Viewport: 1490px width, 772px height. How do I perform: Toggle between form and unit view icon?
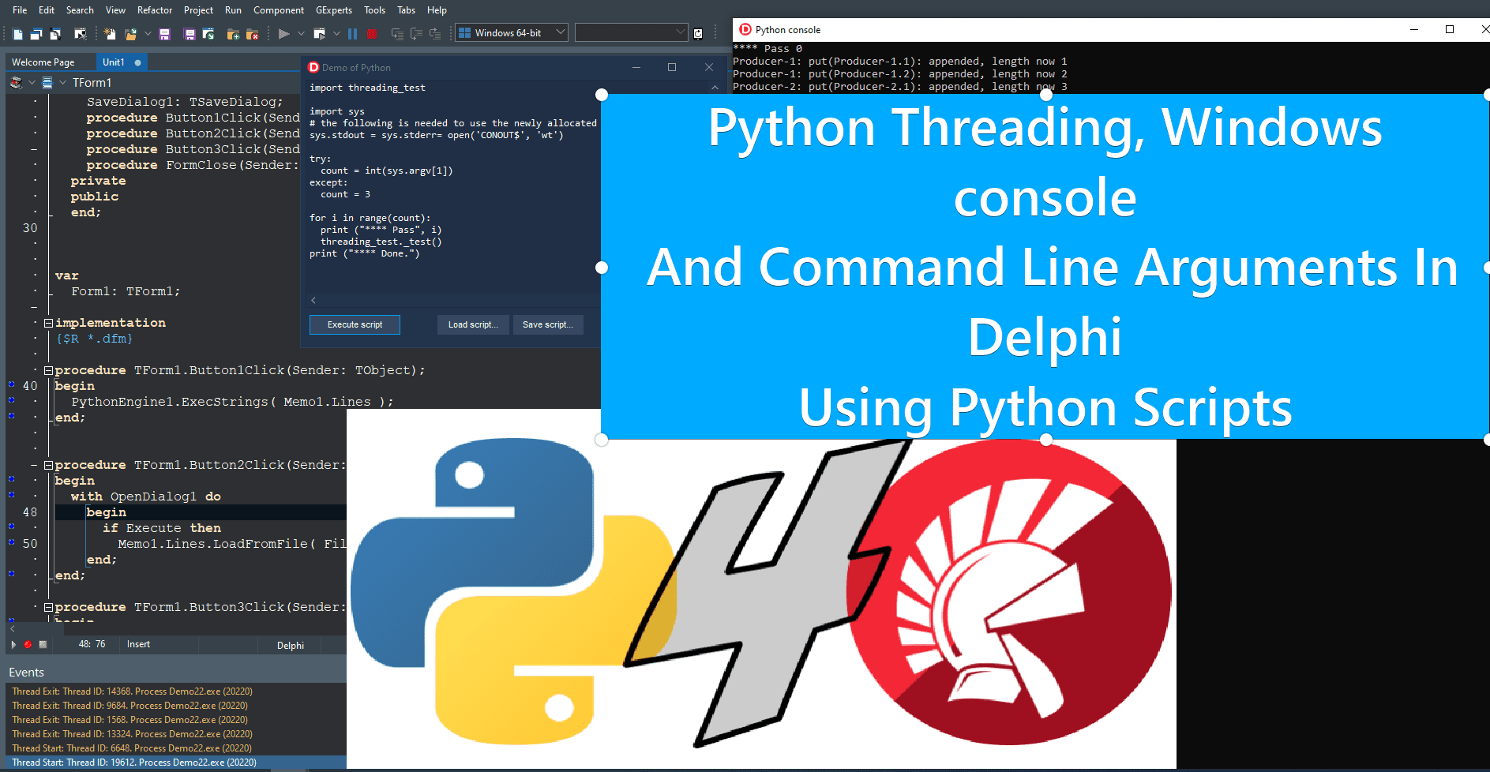point(81,34)
